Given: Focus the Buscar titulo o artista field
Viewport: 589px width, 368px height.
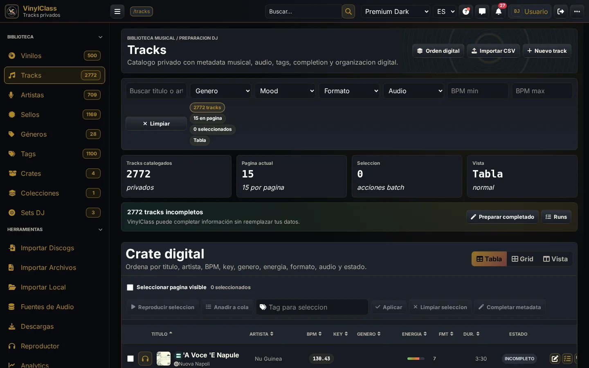Looking at the screenshot, I should click(156, 91).
